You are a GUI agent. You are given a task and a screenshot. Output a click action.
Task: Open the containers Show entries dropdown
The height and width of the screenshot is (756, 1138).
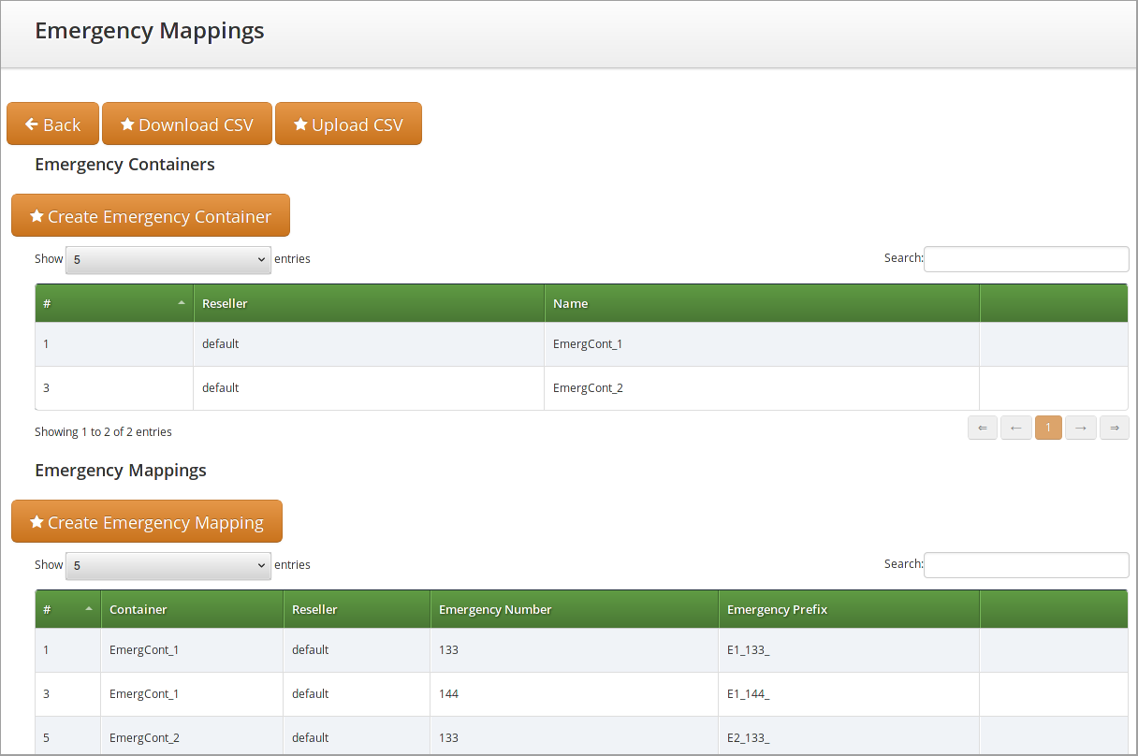168,259
